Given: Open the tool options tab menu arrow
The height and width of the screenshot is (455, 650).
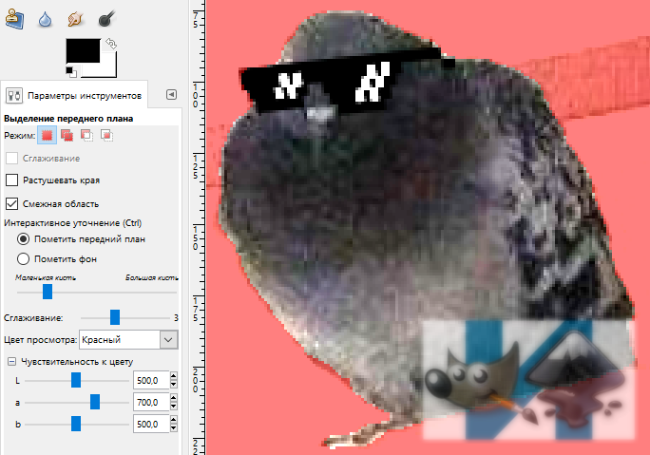Looking at the screenshot, I should pyautogui.click(x=171, y=95).
